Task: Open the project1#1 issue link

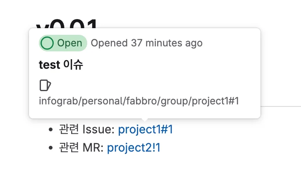Action: pyautogui.click(x=146, y=130)
